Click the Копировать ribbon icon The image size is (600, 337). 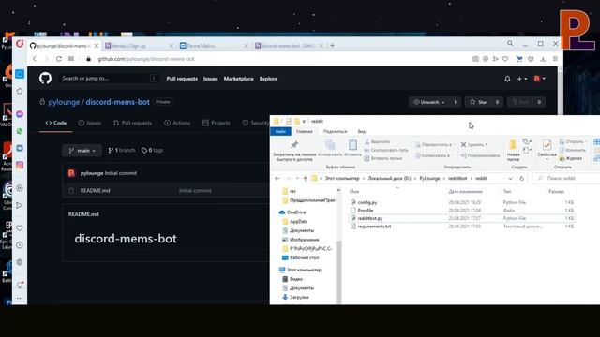(x=330, y=145)
